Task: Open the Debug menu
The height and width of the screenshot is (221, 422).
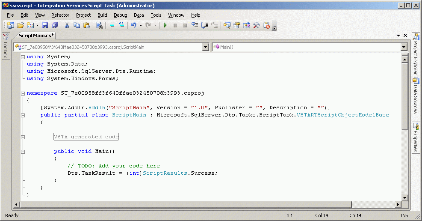Action: 120,15
